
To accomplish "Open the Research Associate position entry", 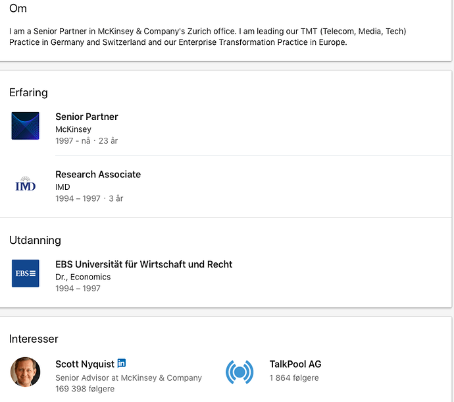I will [x=98, y=175].
